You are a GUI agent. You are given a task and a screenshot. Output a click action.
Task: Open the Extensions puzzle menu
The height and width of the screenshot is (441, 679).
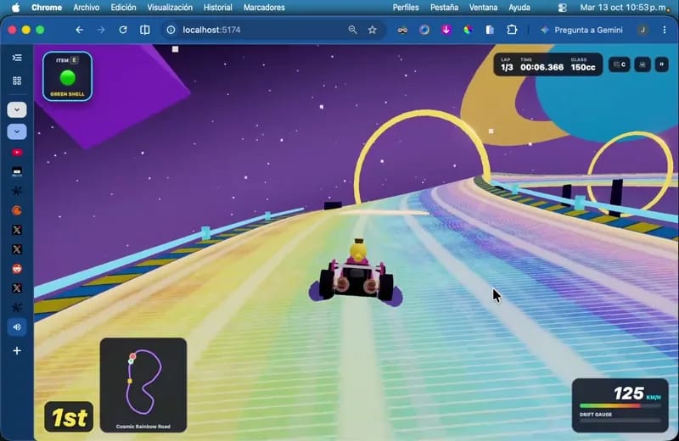(x=512, y=30)
